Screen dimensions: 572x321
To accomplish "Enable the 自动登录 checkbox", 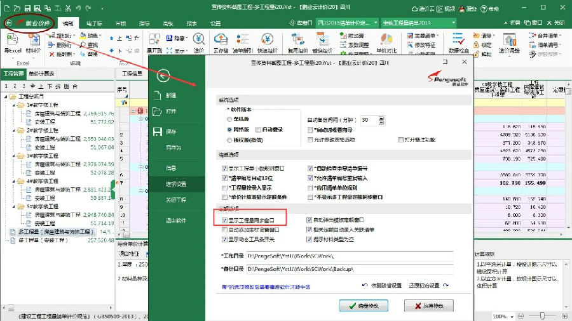I will 259,129.
